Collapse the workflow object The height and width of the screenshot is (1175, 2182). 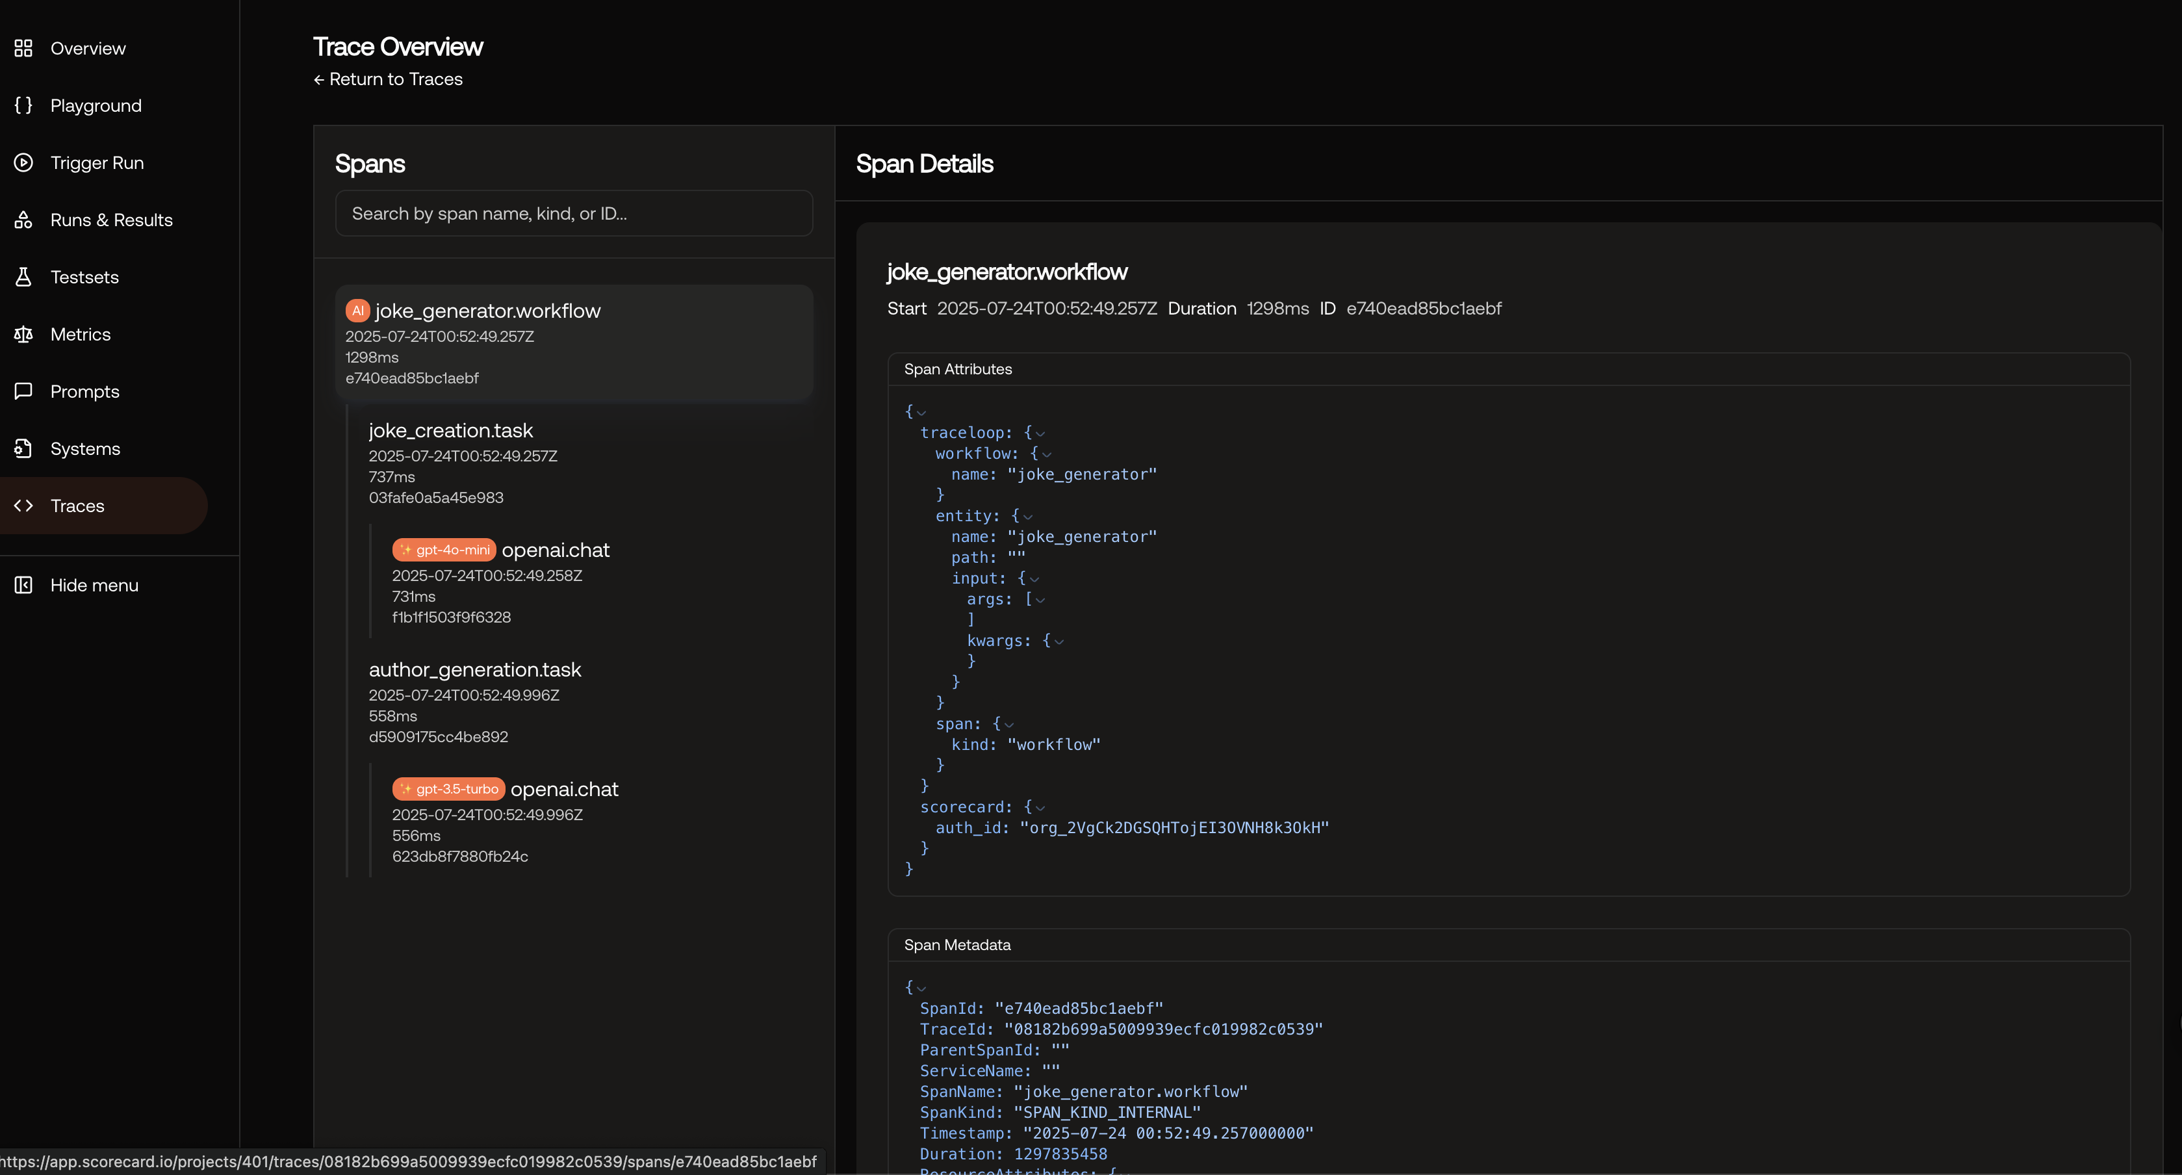(1047, 455)
